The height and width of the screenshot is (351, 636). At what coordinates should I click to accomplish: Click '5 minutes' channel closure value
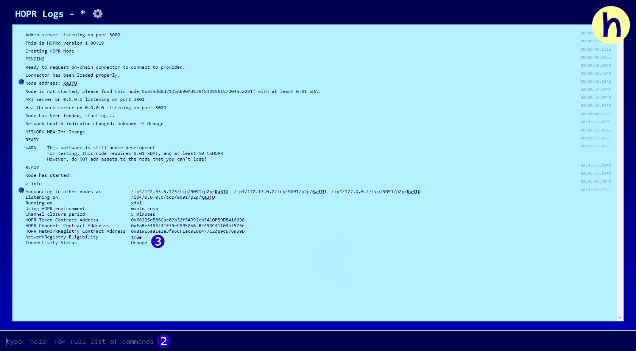coord(143,214)
